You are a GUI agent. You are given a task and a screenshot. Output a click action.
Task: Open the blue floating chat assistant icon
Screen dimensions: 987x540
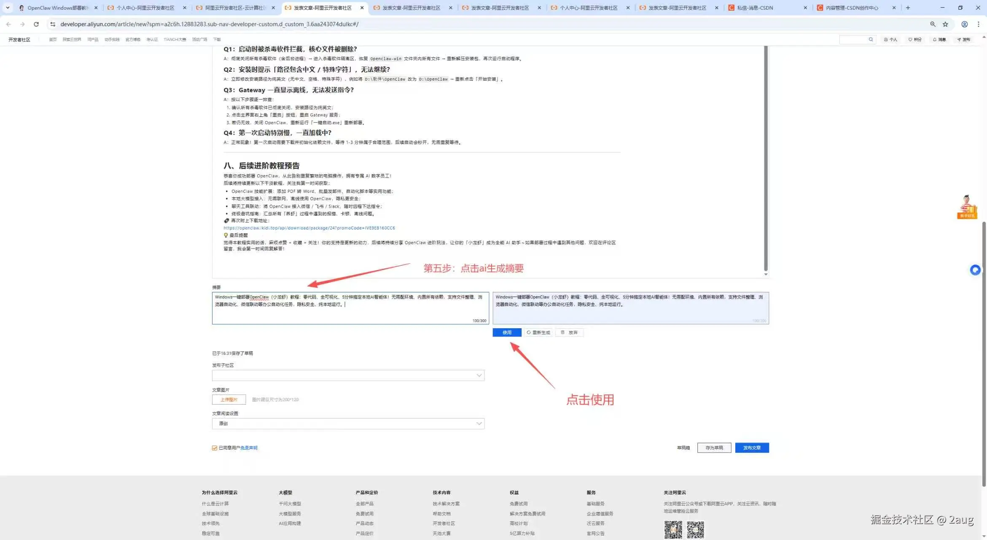975,270
